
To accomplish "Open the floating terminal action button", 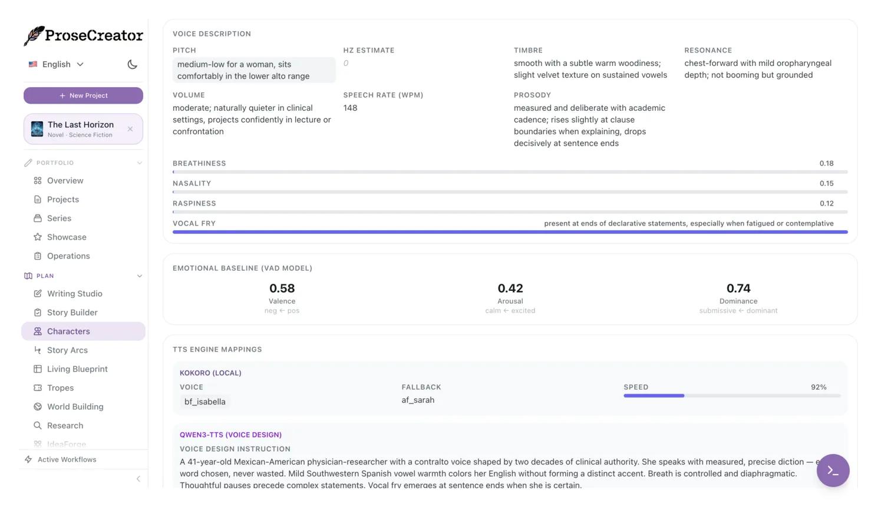I will [x=833, y=470].
